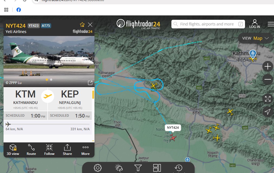274x173 pixels.
Task: Open the hamburger main menu
Action: [271, 24]
